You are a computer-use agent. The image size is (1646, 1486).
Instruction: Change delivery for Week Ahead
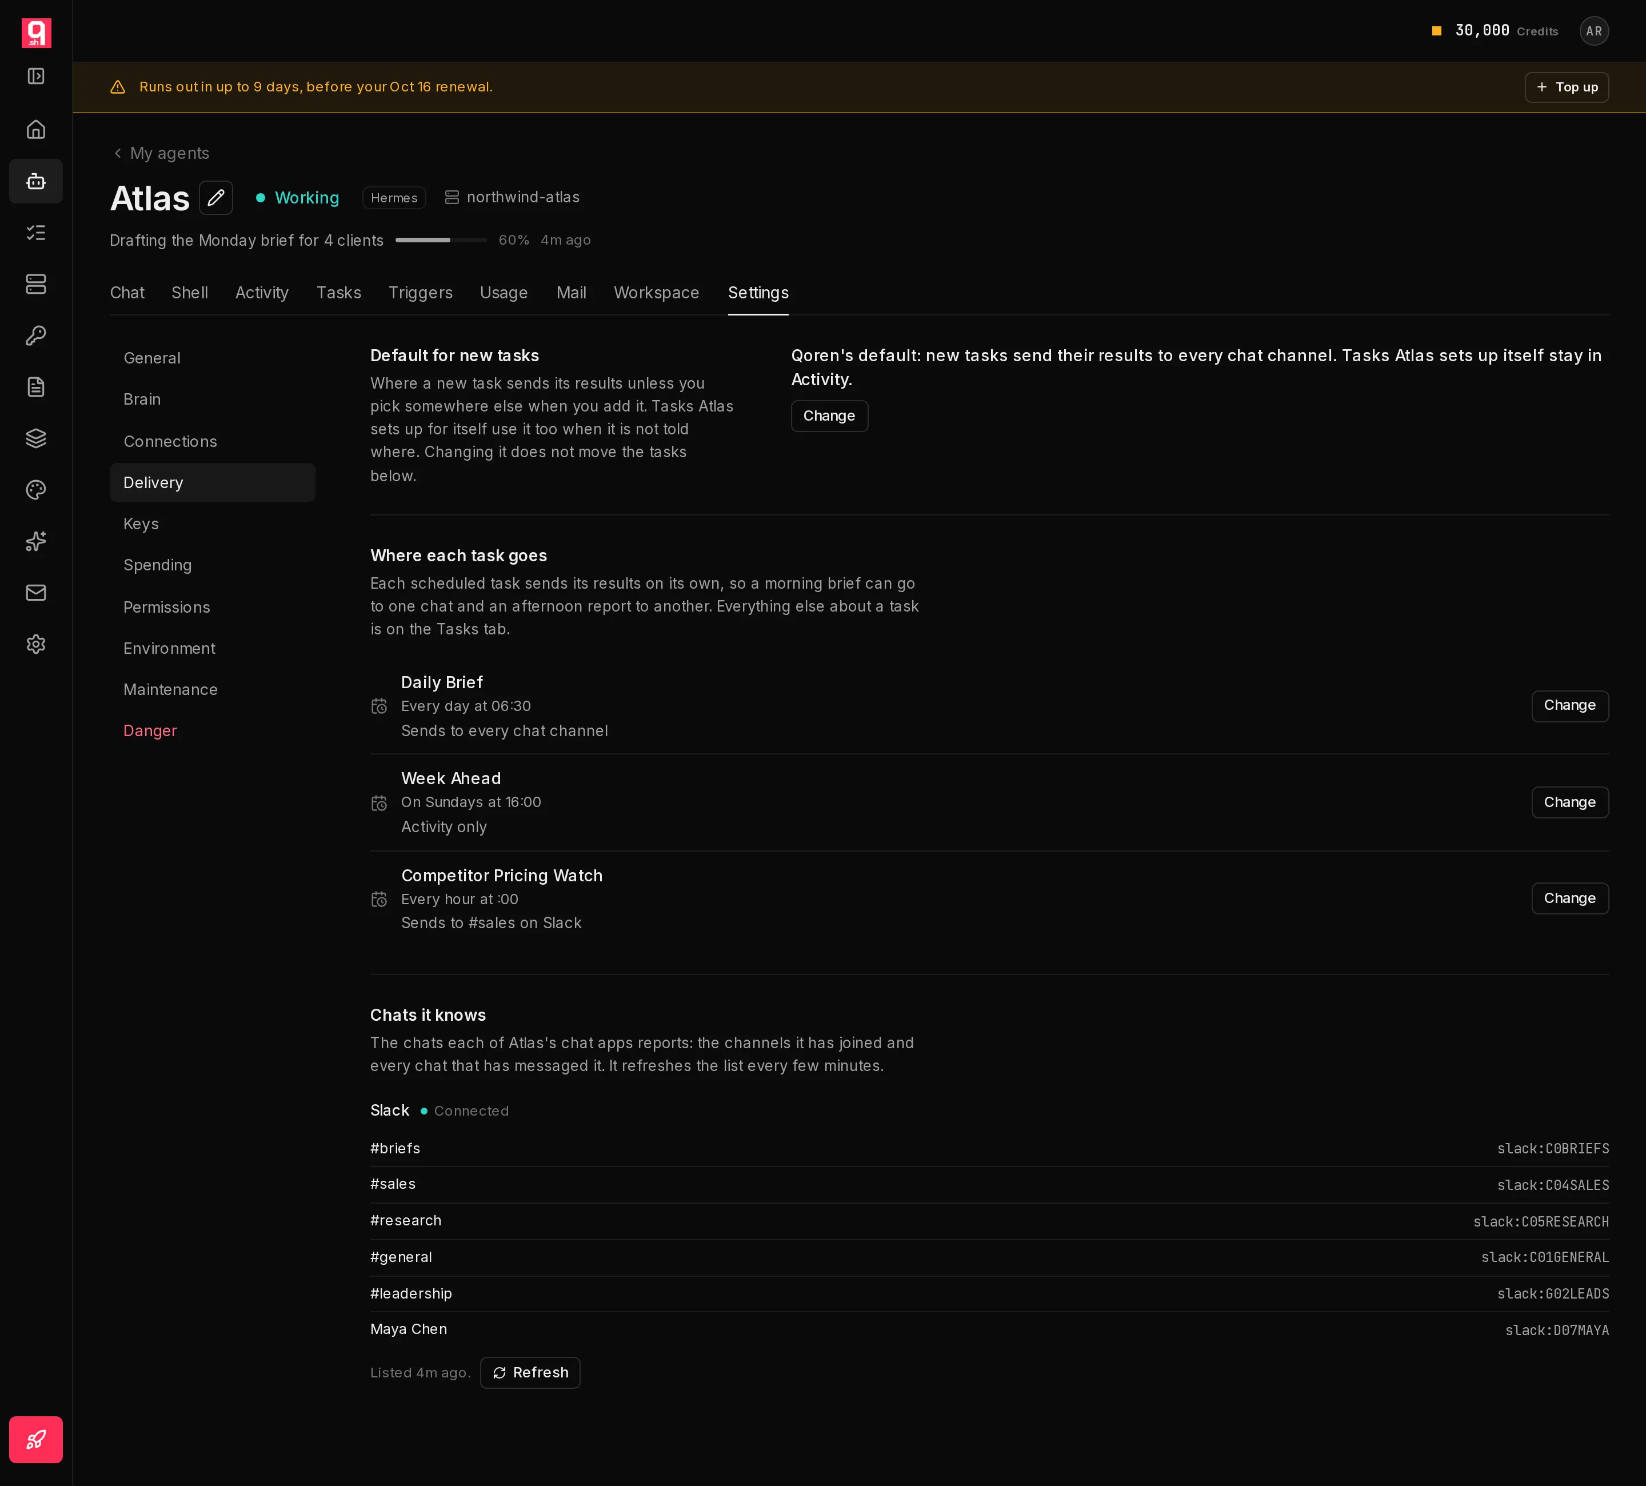point(1569,802)
